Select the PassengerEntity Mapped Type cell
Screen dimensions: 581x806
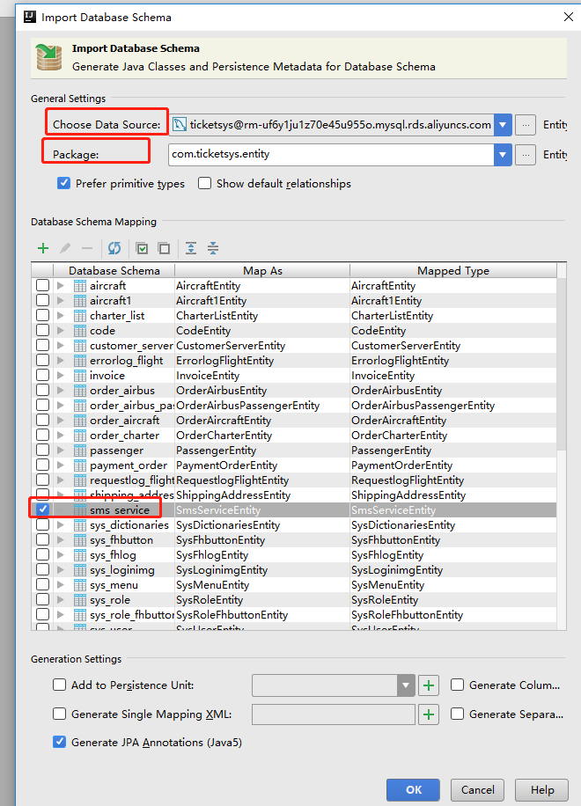(x=453, y=451)
